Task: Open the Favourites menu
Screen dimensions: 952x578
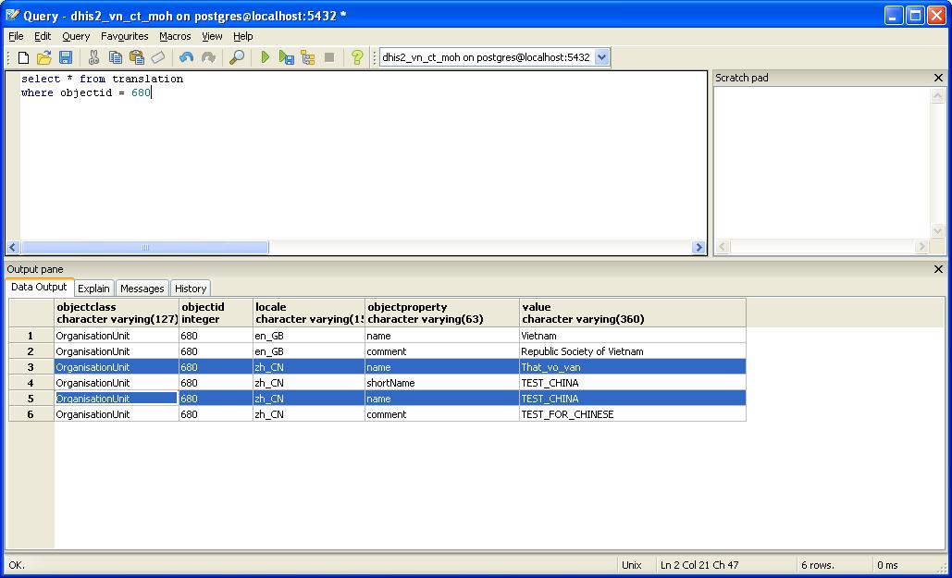Action: pos(125,36)
